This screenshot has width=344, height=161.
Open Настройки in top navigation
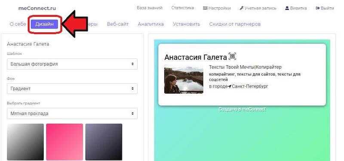tap(217, 8)
